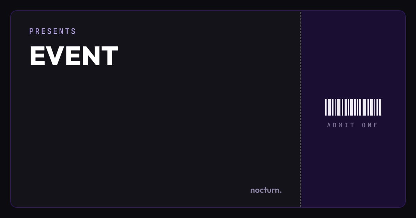Click the word ADMIT under the barcode
This screenshot has height=218, width=416.
pos(341,125)
